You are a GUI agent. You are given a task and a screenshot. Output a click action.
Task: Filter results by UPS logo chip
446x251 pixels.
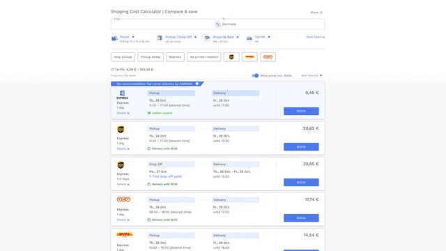(x=231, y=57)
